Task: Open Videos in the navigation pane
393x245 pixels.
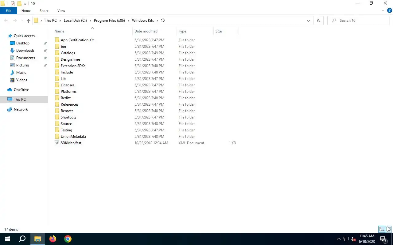Action: tap(21, 80)
